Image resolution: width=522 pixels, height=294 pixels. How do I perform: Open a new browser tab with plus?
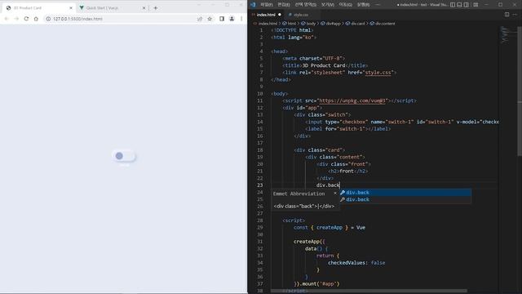pyautogui.click(x=156, y=7)
